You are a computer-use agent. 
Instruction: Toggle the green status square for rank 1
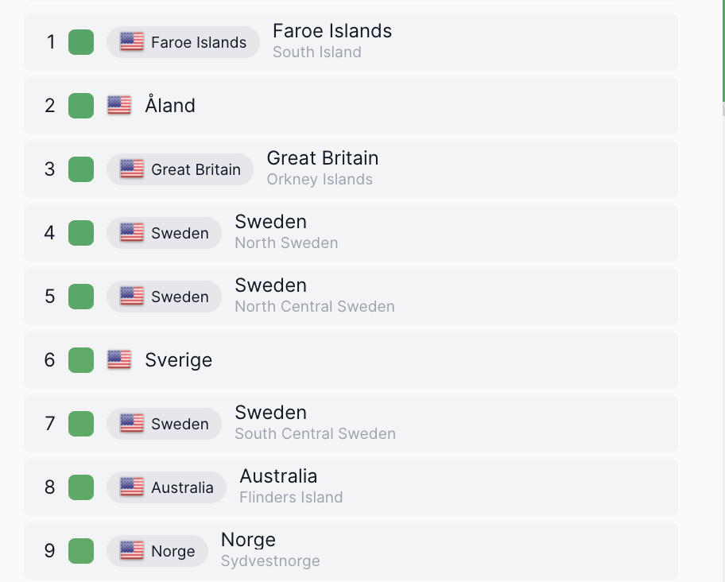(80, 42)
